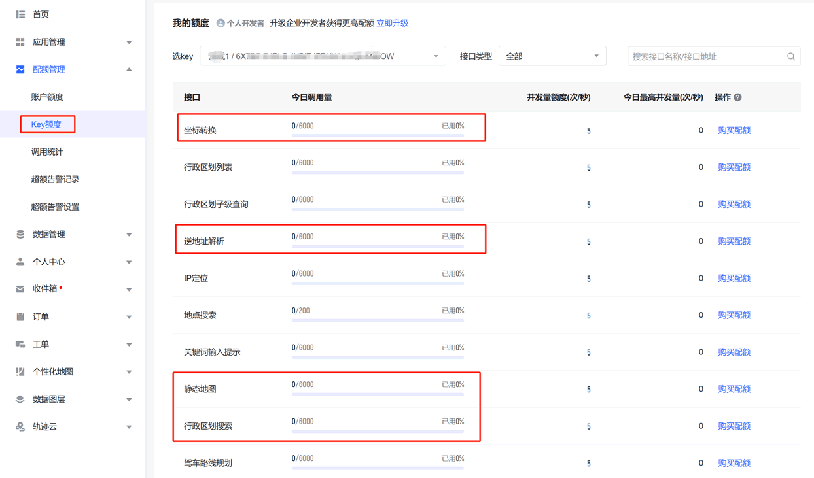The image size is (814, 478).
Task: Click the 立即升级 link
Action: (392, 23)
